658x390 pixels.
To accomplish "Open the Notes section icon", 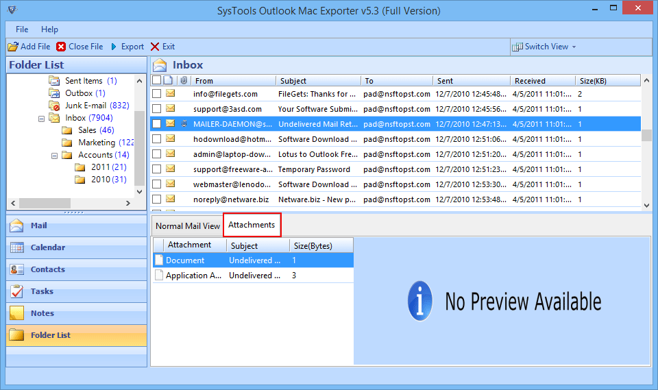I will (17, 313).
